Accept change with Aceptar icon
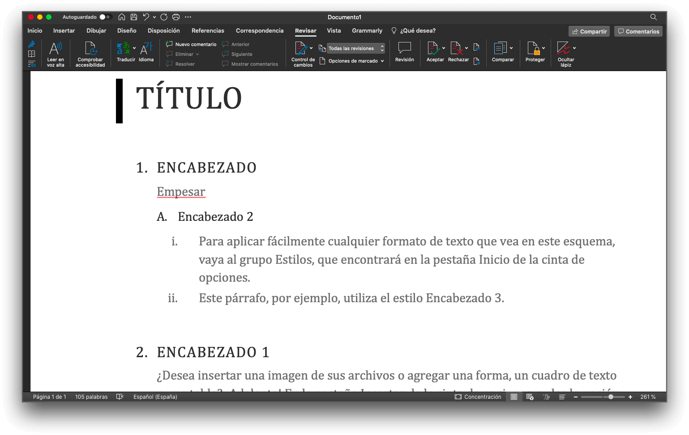The width and height of the screenshot is (689, 435). (x=433, y=48)
